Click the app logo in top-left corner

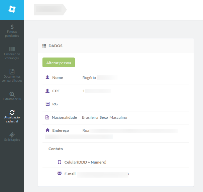[12, 9]
